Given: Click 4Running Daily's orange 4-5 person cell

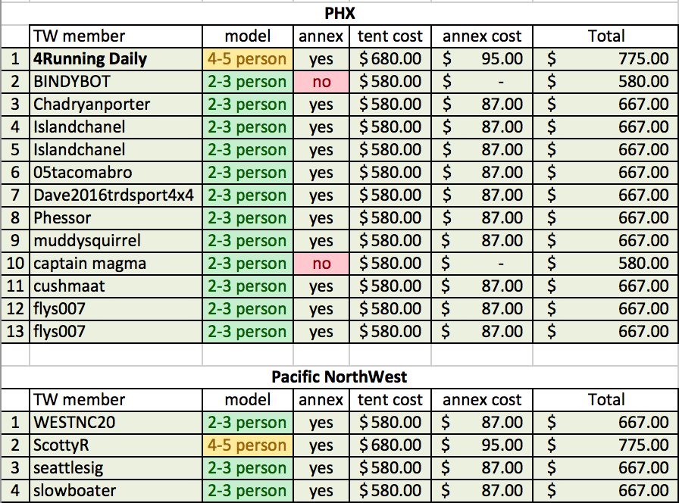Looking at the screenshot, I should (x=248, y=59).
